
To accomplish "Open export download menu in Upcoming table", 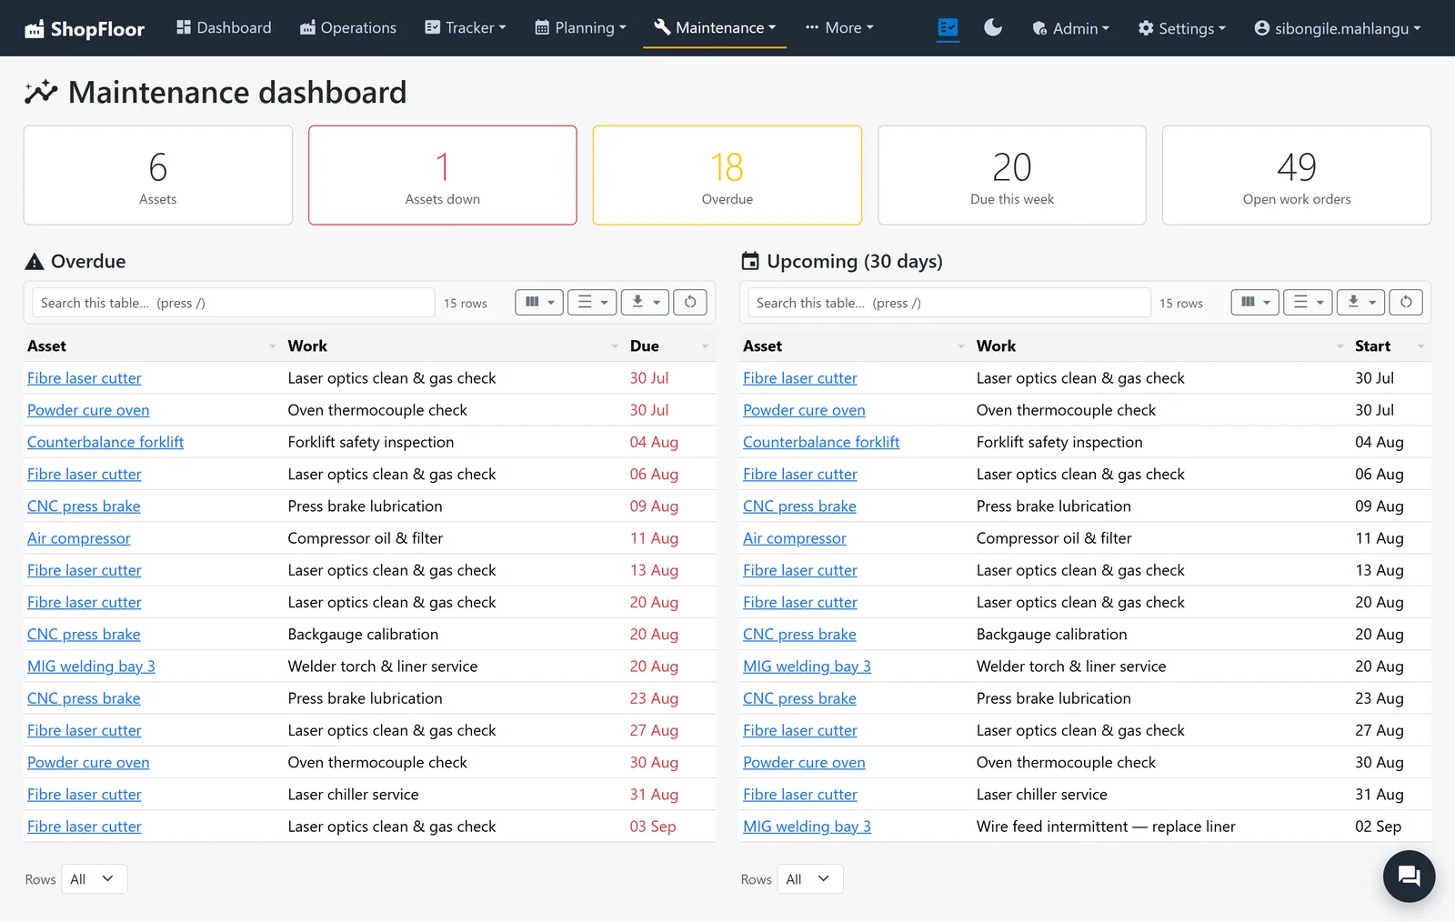I will pyautogui.click(x=1360, y=302).
